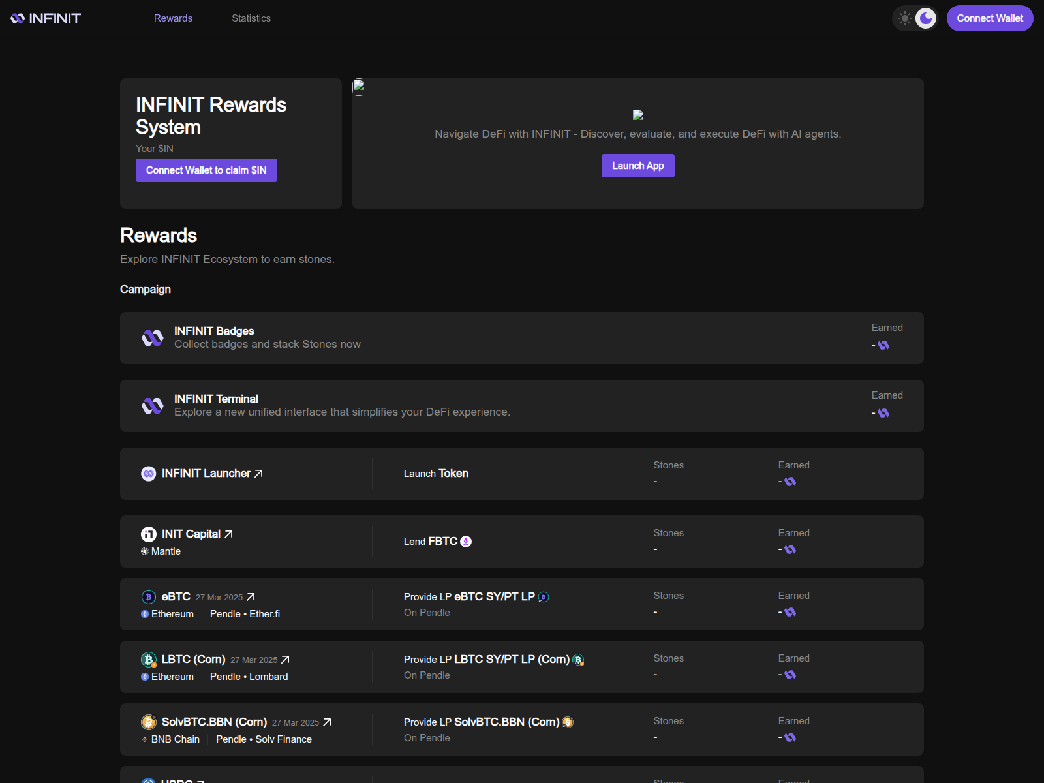Click the SolvBTC.BBN (Corn) token logo
This screenshot has width=1044, height=783.
click(149, 722)
